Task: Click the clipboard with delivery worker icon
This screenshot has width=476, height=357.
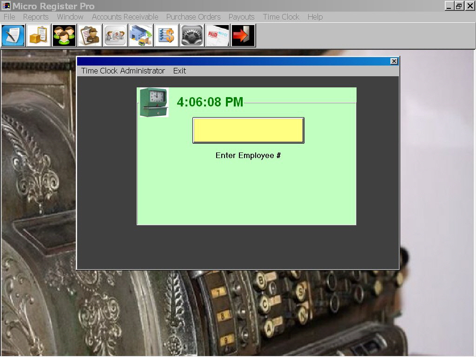Action: (x=90, y=35)
